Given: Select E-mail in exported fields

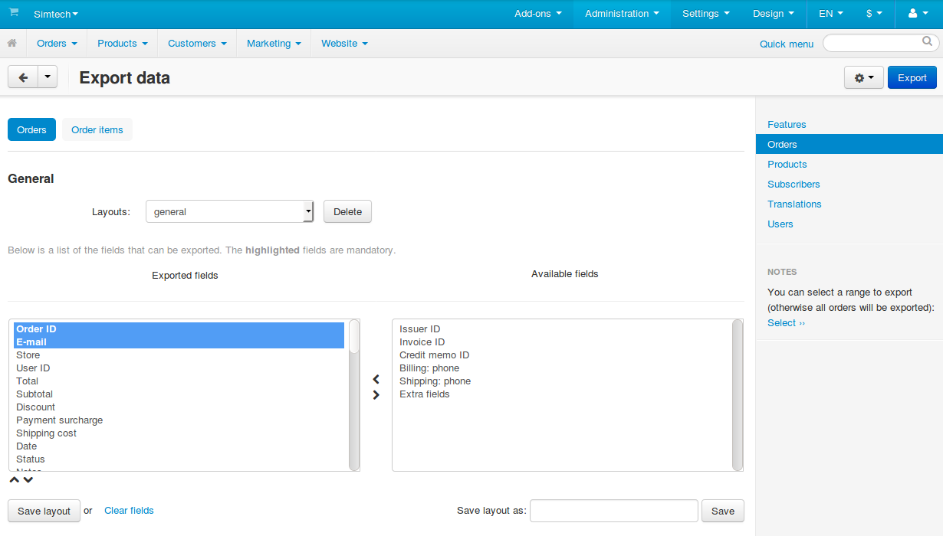Looking at the screenshot, I should click(x=179, y=342).
